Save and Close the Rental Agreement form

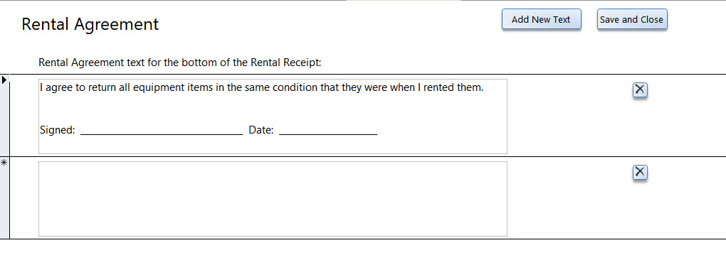point(632,19)
